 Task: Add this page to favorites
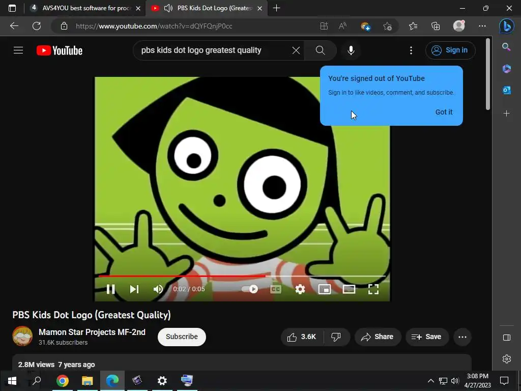click(387, 26)
